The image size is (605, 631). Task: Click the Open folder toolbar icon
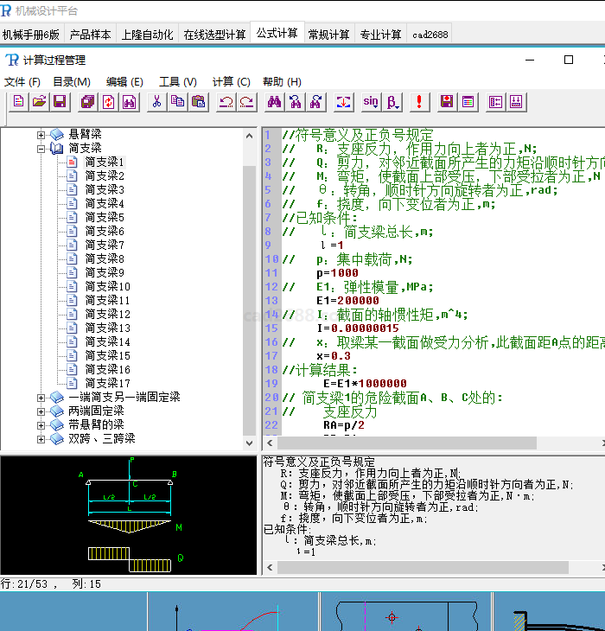point(39,102)
